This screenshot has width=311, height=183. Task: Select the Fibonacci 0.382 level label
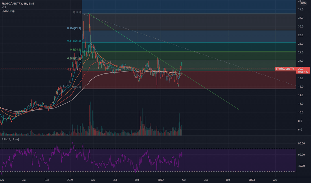74,59
